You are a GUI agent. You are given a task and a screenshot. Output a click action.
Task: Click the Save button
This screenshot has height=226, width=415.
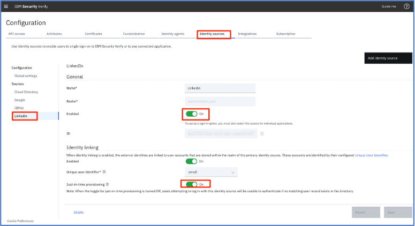coord(398,212)
